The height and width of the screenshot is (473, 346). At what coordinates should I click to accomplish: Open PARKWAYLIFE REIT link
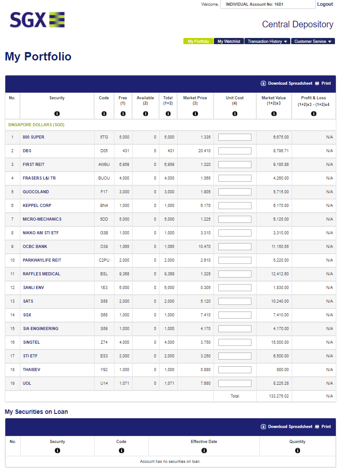tap(42, 260)
